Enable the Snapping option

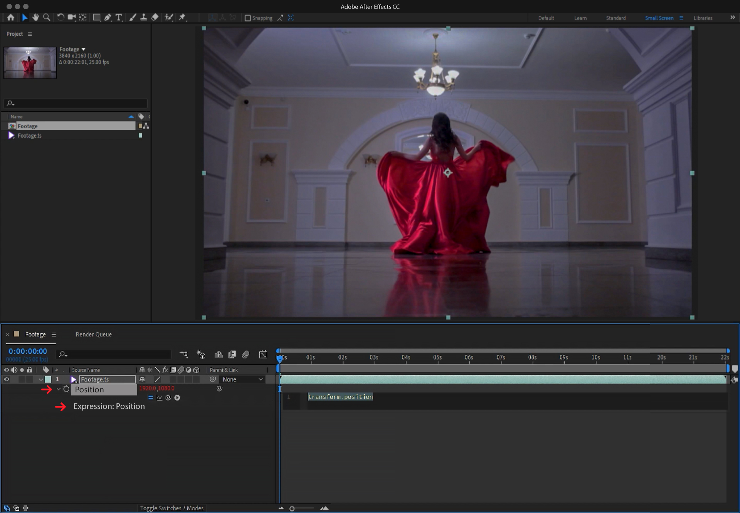tap(248, 18)
